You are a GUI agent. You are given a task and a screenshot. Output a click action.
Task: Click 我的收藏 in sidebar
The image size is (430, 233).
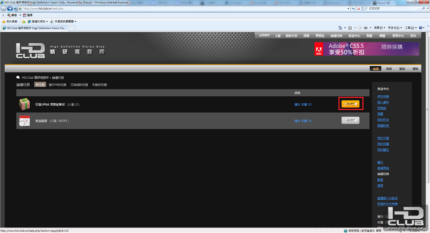coord(383,144)
